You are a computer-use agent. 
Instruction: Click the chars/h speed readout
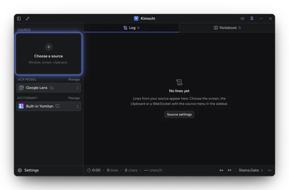pyautogui.click(x=153, y=170)
